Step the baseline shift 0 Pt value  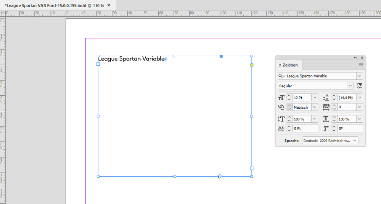tap(289, 128)
